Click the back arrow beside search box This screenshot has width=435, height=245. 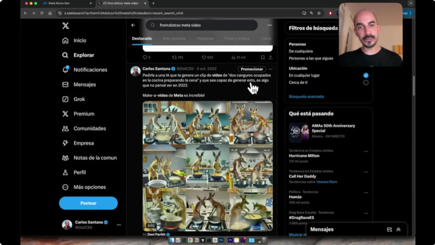133,25
